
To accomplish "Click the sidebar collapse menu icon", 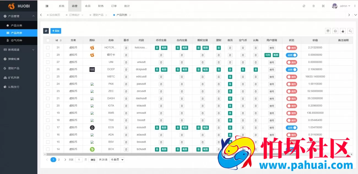I will click(x=47, y=6).
